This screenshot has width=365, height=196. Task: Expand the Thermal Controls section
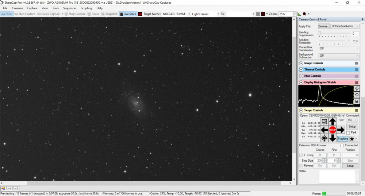tap(301, 69)
